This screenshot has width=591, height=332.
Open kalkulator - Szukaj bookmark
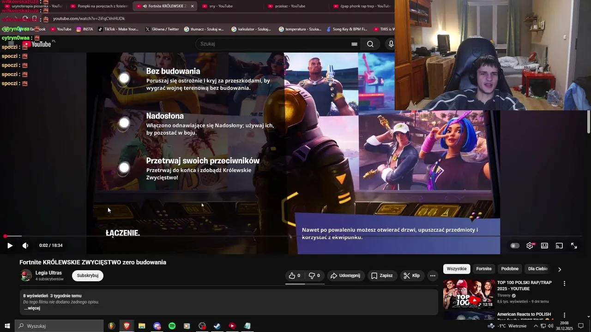[251, 29]
